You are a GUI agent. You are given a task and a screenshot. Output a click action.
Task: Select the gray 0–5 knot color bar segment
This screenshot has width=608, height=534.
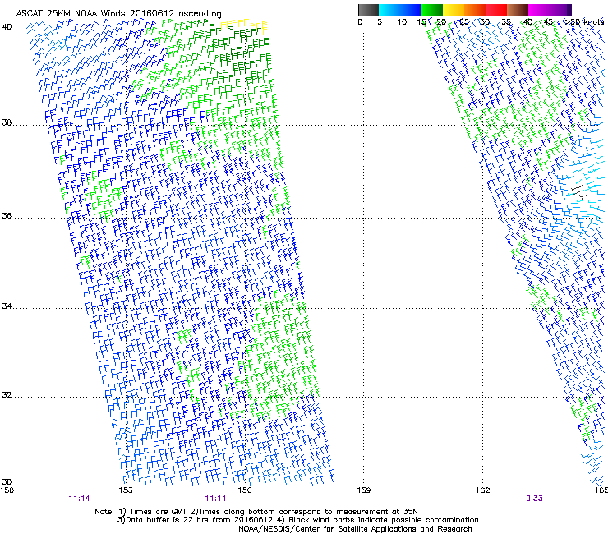[368, 10]
